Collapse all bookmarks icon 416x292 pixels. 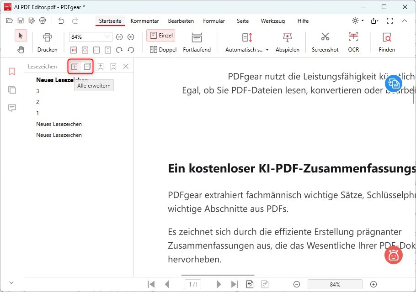tap(87, 67)
